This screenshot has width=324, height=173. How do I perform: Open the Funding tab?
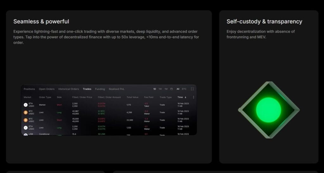pyautogui.click(x=100, y=89)
